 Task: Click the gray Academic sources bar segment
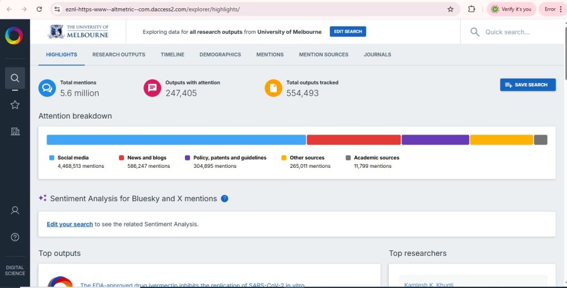pyautogui.click(x=540, y=140)
